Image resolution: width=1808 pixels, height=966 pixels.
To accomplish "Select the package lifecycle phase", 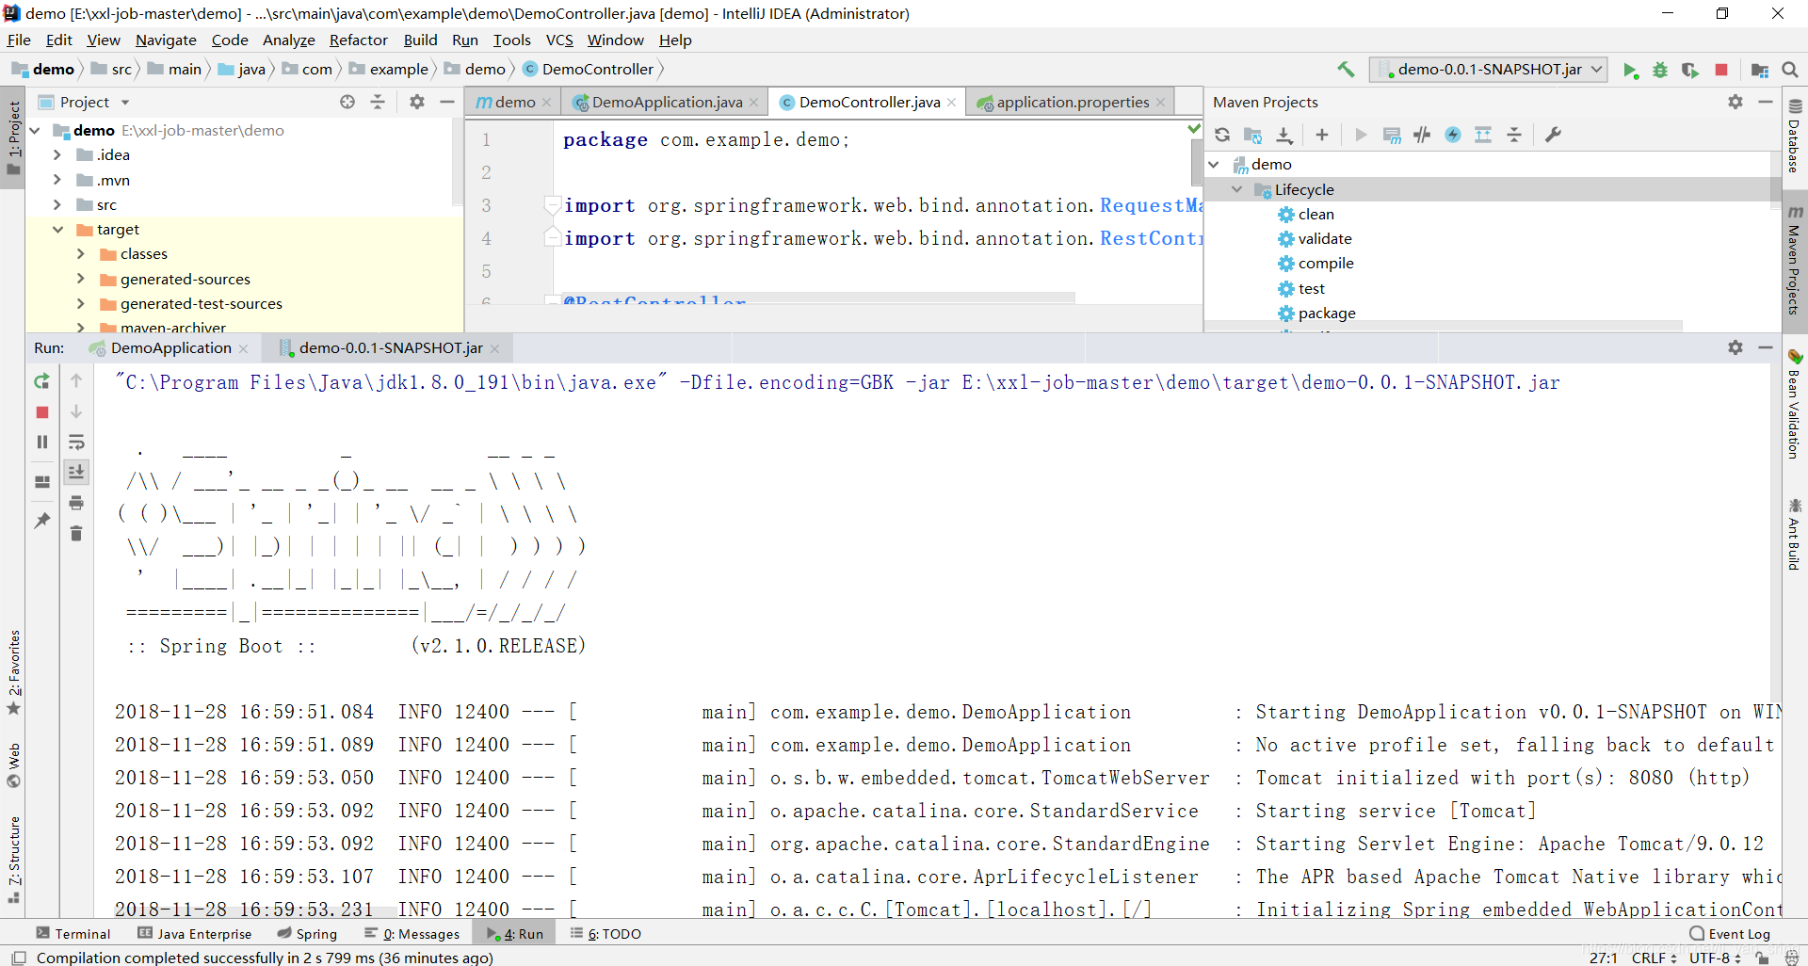I will (1327, 314).
